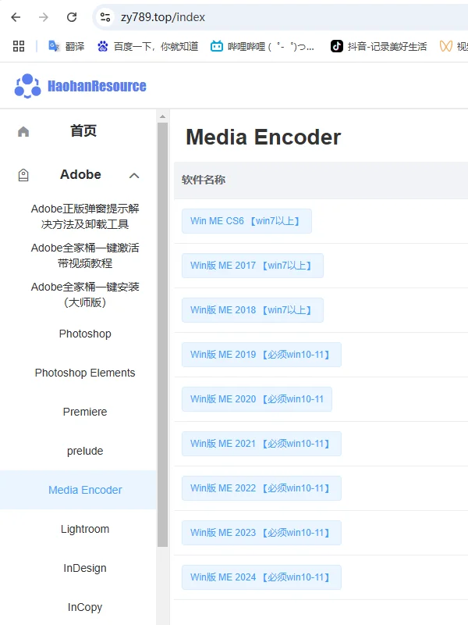Open the 抖音 Douyin bookmark

378,46
